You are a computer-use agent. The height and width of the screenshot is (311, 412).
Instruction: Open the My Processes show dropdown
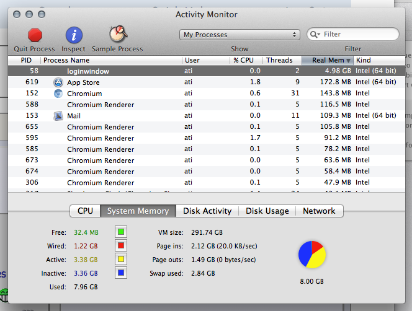click(240, 35)
